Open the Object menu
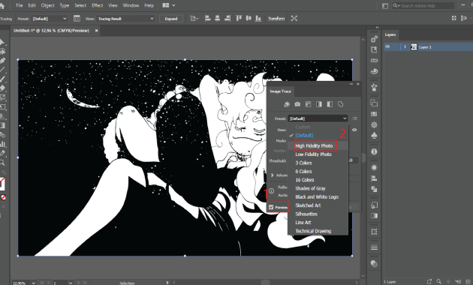 pos(47,5)
